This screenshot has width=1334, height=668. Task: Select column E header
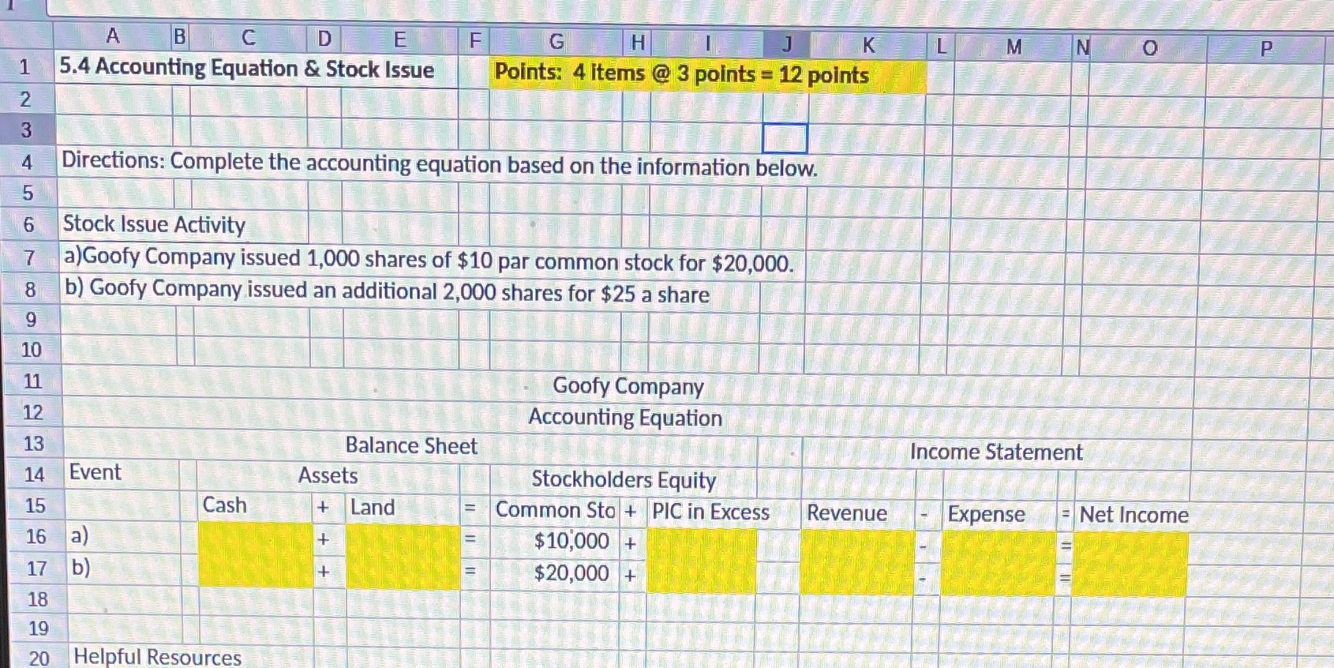[399, 39]
